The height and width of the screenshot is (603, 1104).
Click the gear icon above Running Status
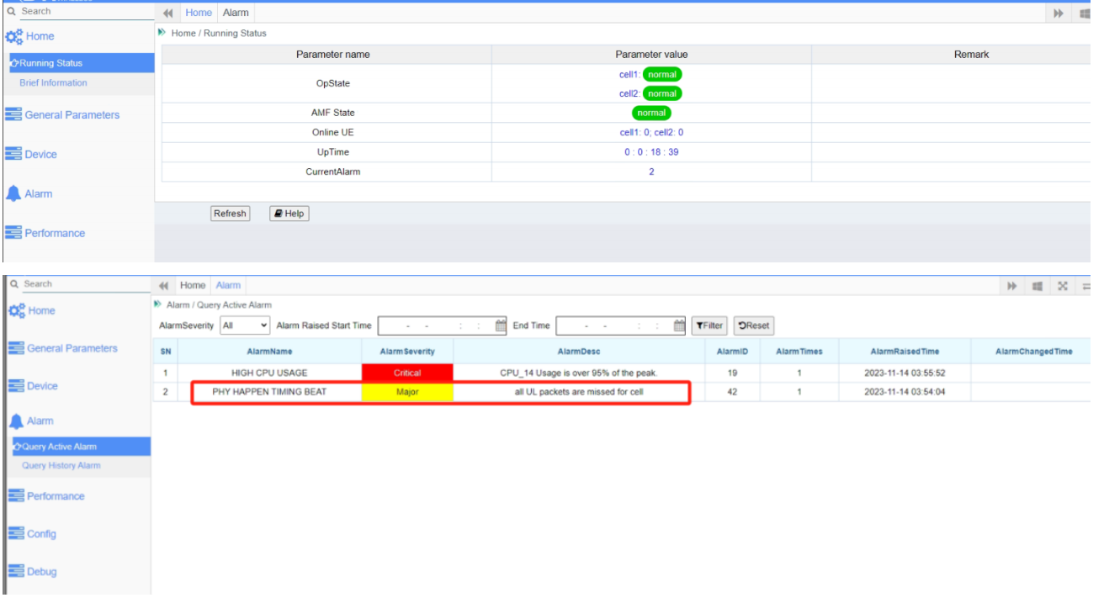coord(14,36)
